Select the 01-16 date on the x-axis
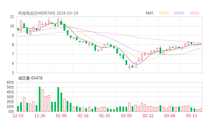The width and height of the screenshot is (205, 122). coord(83,115)
